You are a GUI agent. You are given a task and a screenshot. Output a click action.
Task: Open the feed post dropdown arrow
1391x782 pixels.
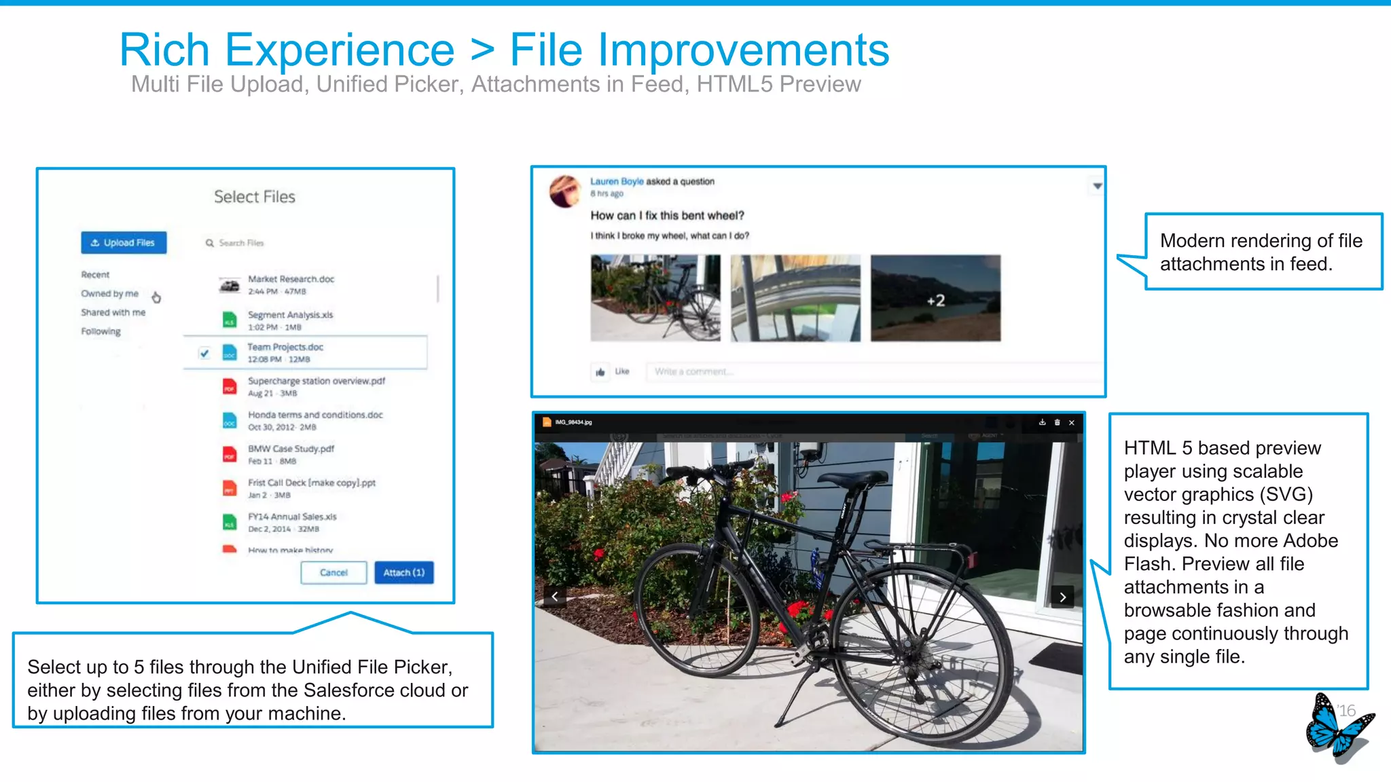1097,186
